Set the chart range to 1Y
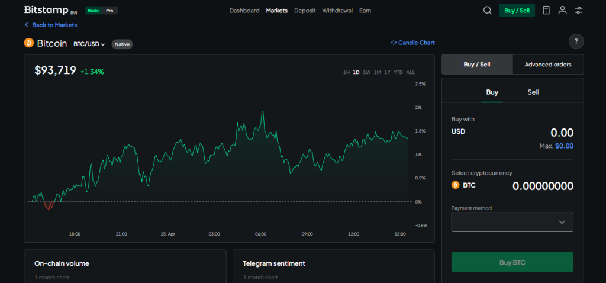This screenshot has height=283, width=606. coord(387,72)
